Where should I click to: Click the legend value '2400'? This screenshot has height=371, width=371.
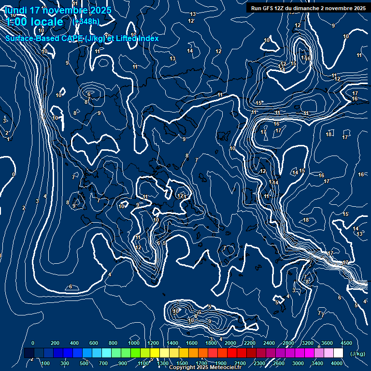269,343
